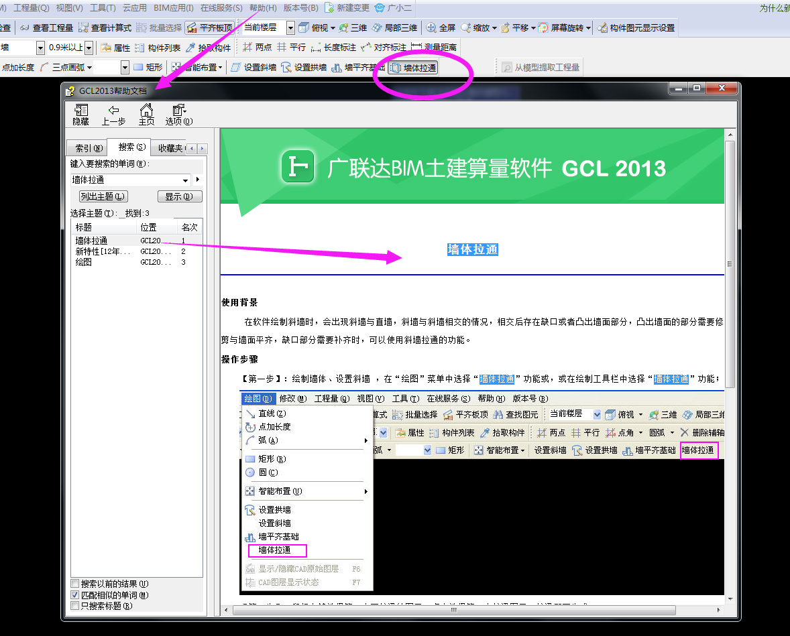
Task: Activate 局部三维 view icon
Action: [x=395, y=27]
